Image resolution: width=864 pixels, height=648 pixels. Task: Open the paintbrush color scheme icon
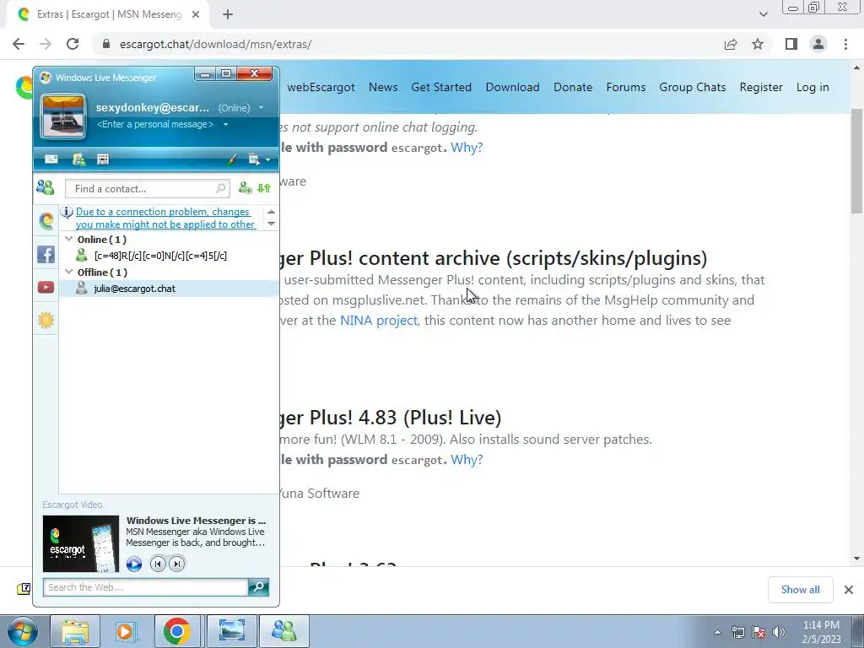232,159
